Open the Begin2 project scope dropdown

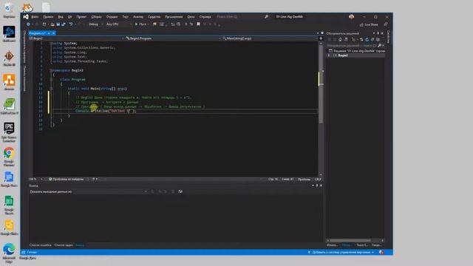[x=76, y=38]
